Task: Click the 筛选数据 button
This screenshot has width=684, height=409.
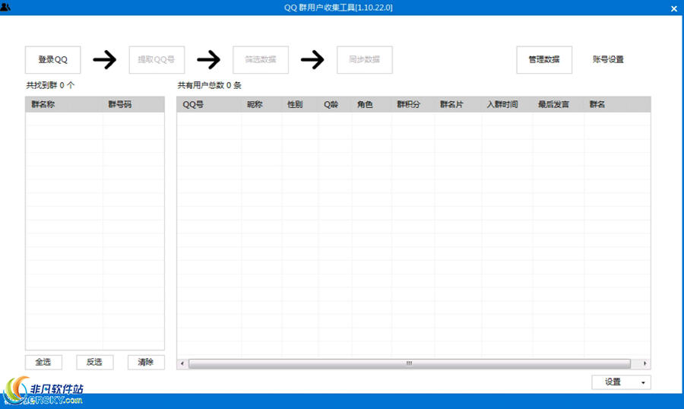Action: [261, 60]
